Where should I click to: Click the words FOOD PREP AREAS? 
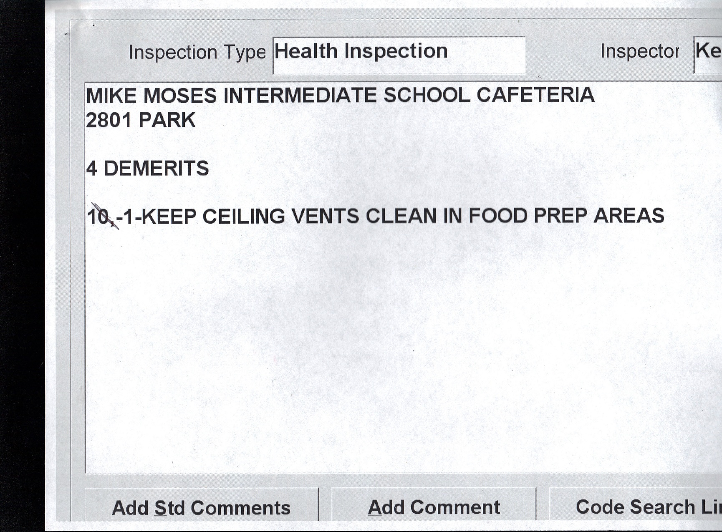coord(566,216)
